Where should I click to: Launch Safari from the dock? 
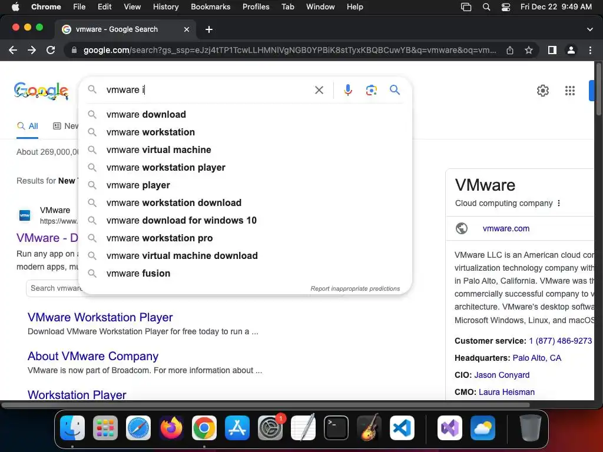tap(138, 428)
